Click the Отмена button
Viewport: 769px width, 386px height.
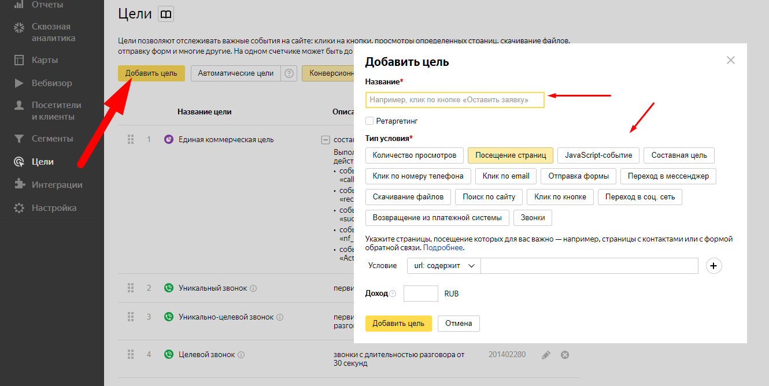(459, 323)
